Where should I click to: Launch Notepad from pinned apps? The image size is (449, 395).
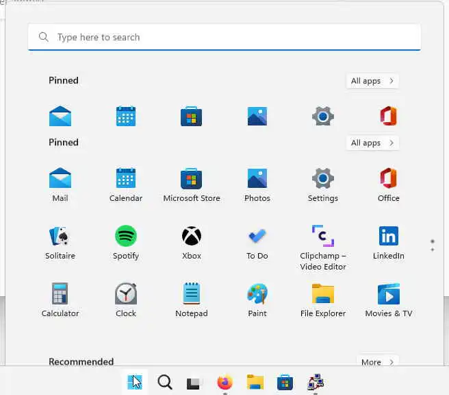191,300
